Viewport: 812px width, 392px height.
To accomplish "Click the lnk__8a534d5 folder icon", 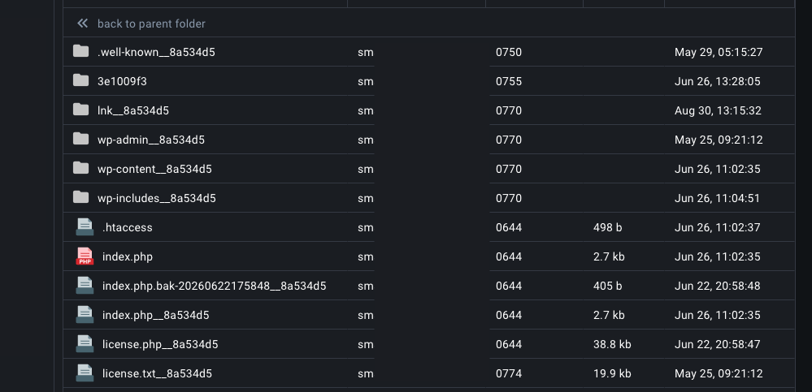I will pyautogui.click(x=80, y=109).
